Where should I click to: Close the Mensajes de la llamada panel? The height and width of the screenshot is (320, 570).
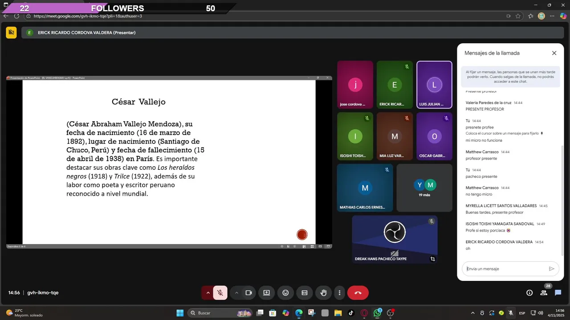point(554,53)
